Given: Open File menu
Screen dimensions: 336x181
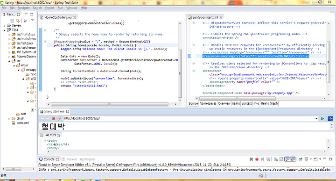Looking at the screenshot, I should pos(4,8).
